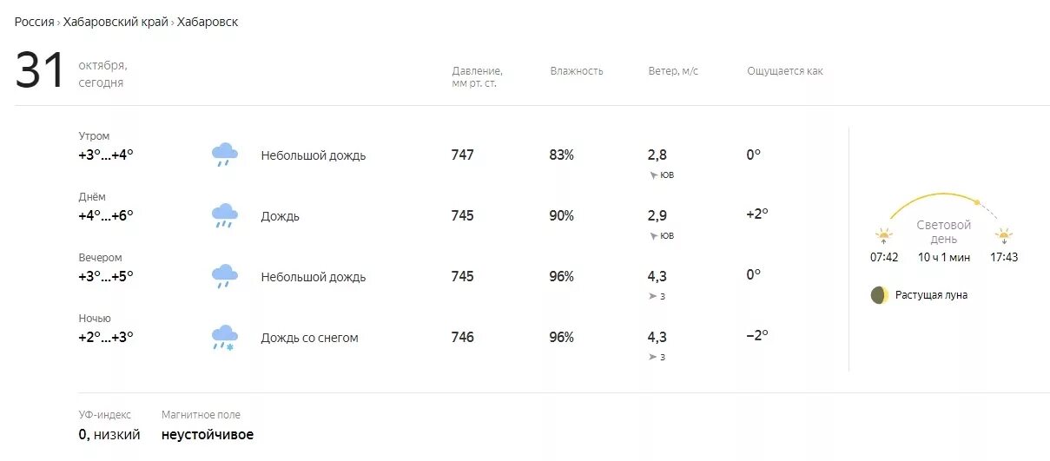Click the Магнитное поле неустойчивое value
Viewport: 1050px width, 461px height.
pyautogui.click(x=208, y=435)
